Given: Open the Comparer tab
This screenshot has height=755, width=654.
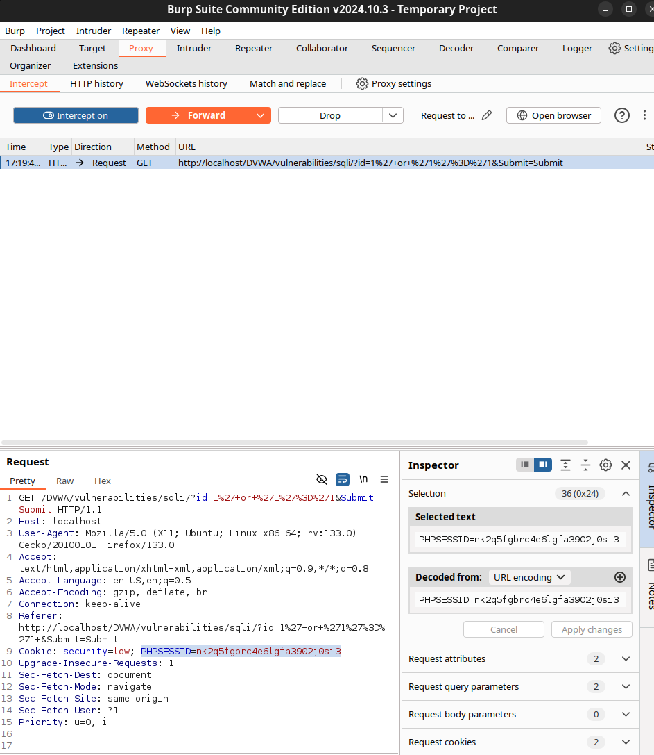Looking at the screenshot, I should tap(518, 48).
